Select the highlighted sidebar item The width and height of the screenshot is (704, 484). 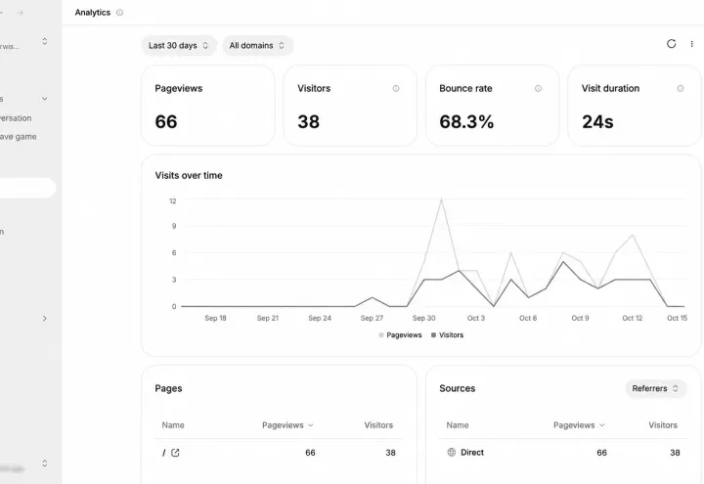click(27, 188)
